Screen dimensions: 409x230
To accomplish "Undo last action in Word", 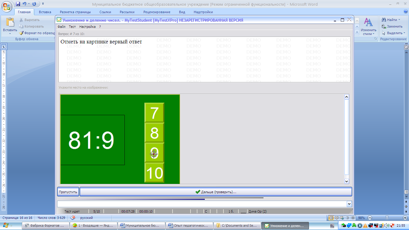I will click(x=24, y=4).
